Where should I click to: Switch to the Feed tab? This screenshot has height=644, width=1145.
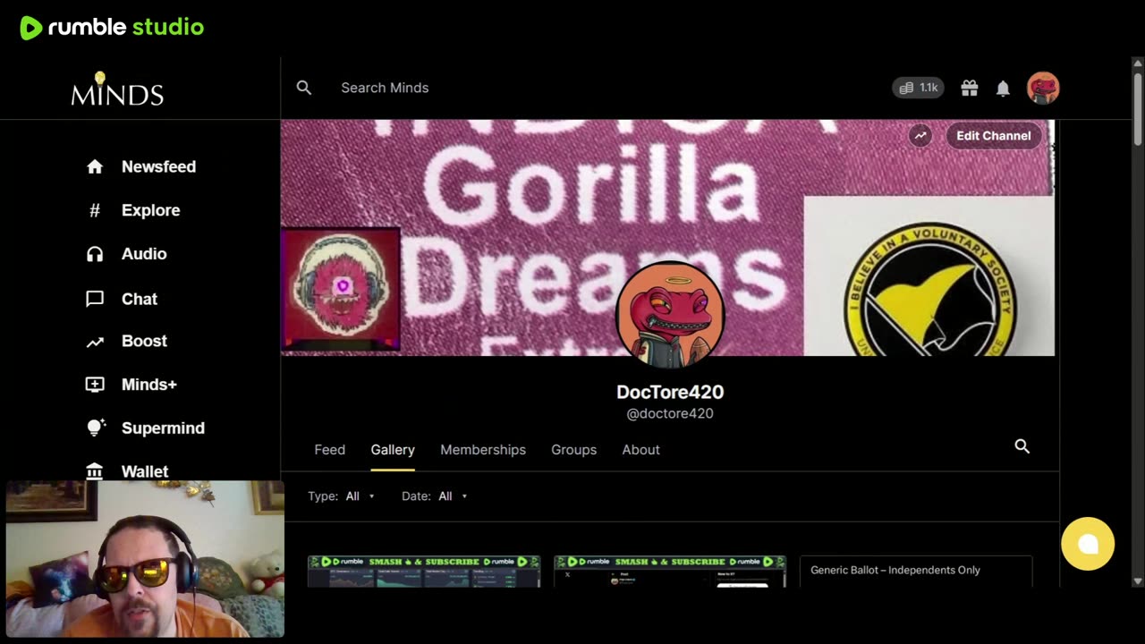(x=329, y=450)
